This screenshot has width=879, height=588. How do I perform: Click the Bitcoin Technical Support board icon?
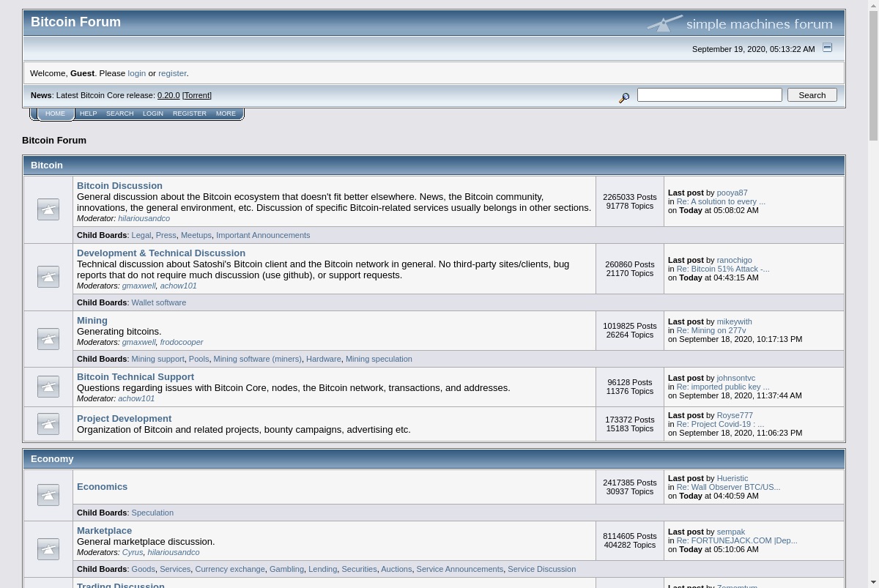(x=48, y=387)
